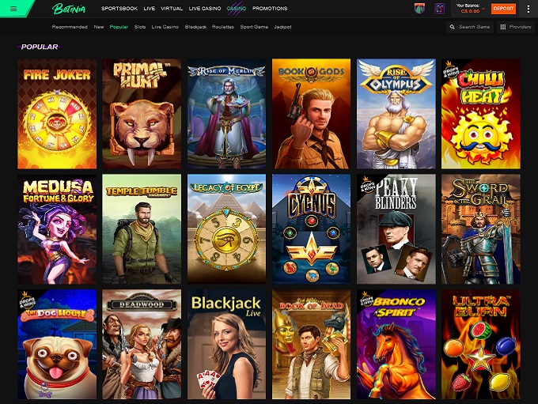Viewport: 538px width, 404px height.
Task: Open the Promotions page
Action: pyautogui.click(x=270, y=9)
